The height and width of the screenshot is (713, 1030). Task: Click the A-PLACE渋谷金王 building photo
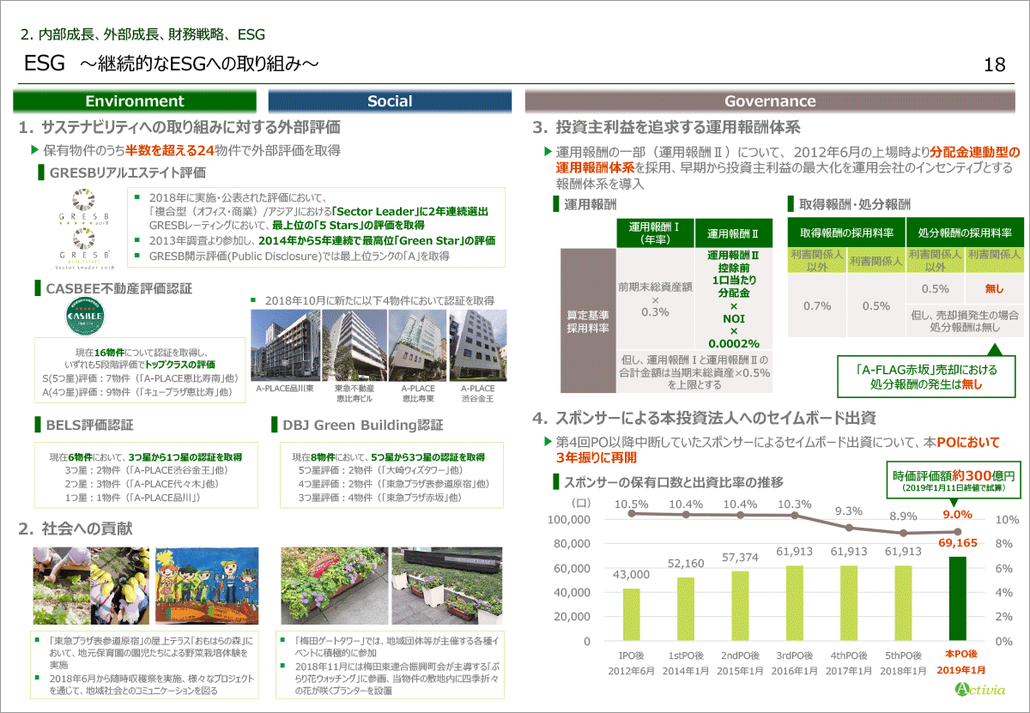(477, 345)
